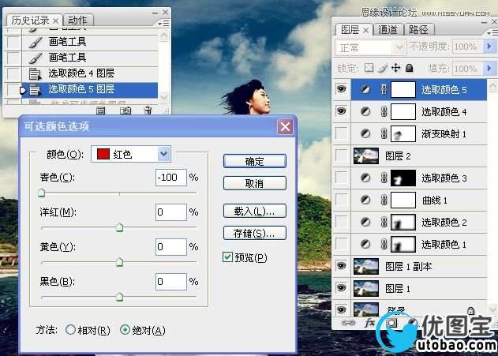498x356 pixels.
Task: Show the 渐变映射 1 layer visibility box
Action: (x=341, y=133)
